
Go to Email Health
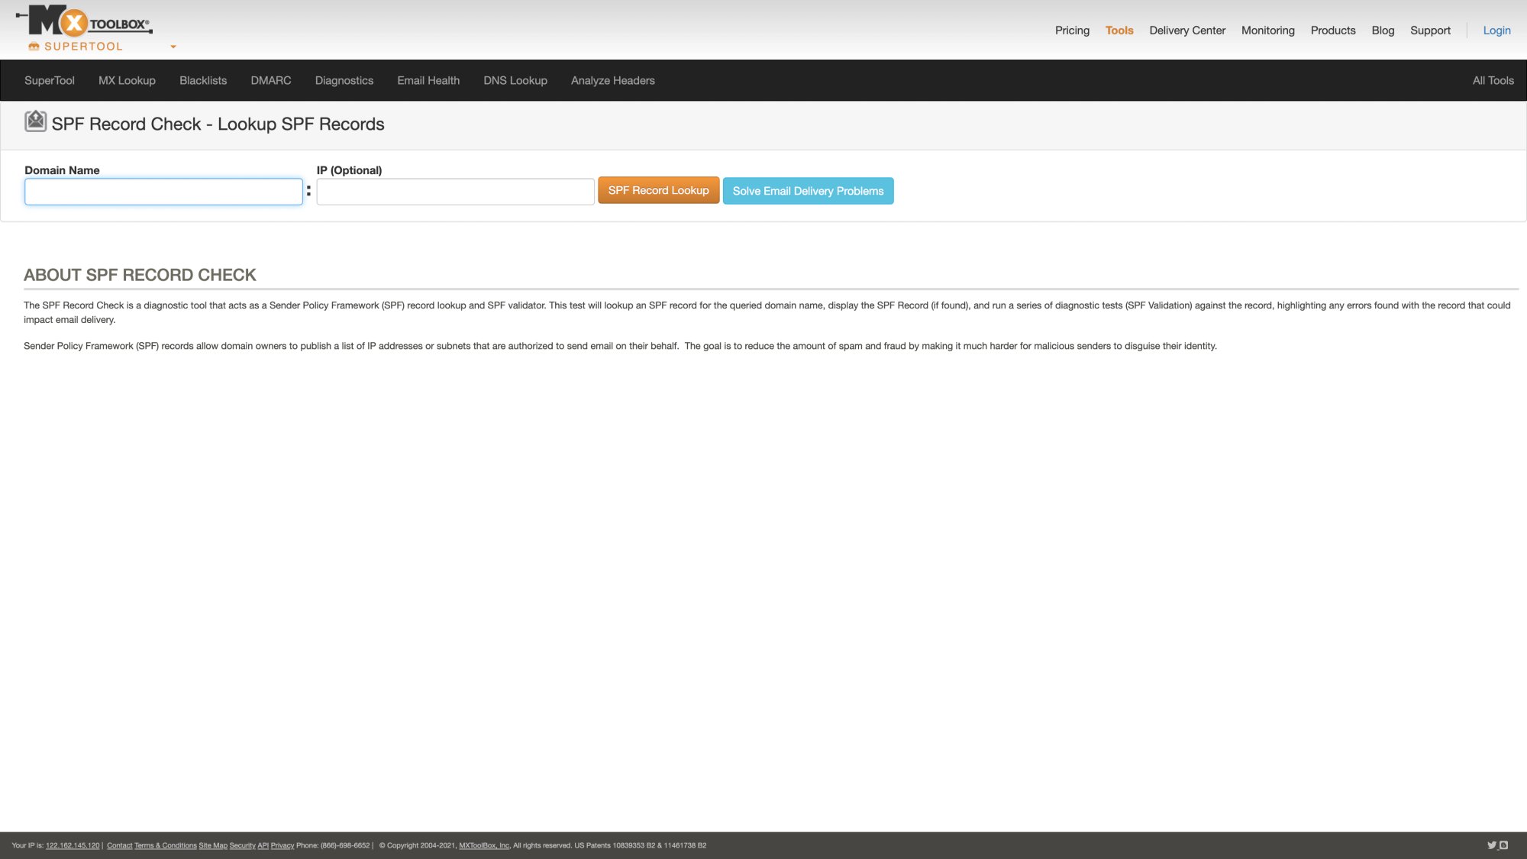click(x=428, y=80)
